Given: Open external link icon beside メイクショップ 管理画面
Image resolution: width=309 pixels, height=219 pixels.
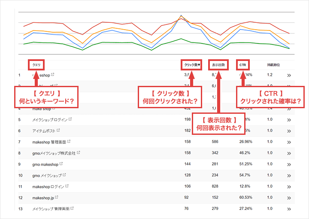Looking at the screenshot, I should coord(72,208).
